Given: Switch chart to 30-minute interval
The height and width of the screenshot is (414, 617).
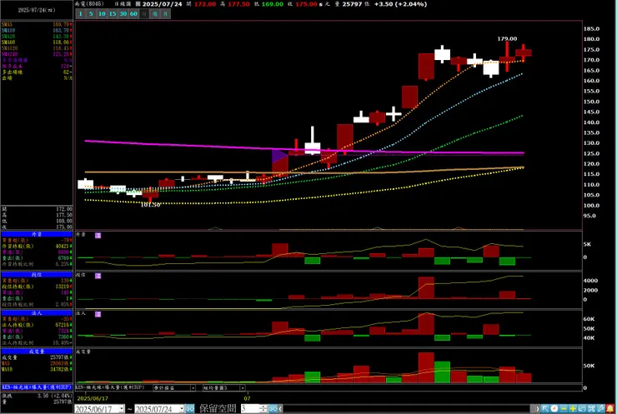Looking at the screenshot, I should tap(123, 14).
